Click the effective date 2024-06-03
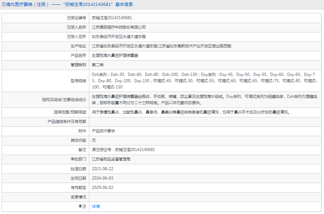Image resolution: width=324 pixels, height=214 pixels. tap(103, 178)
